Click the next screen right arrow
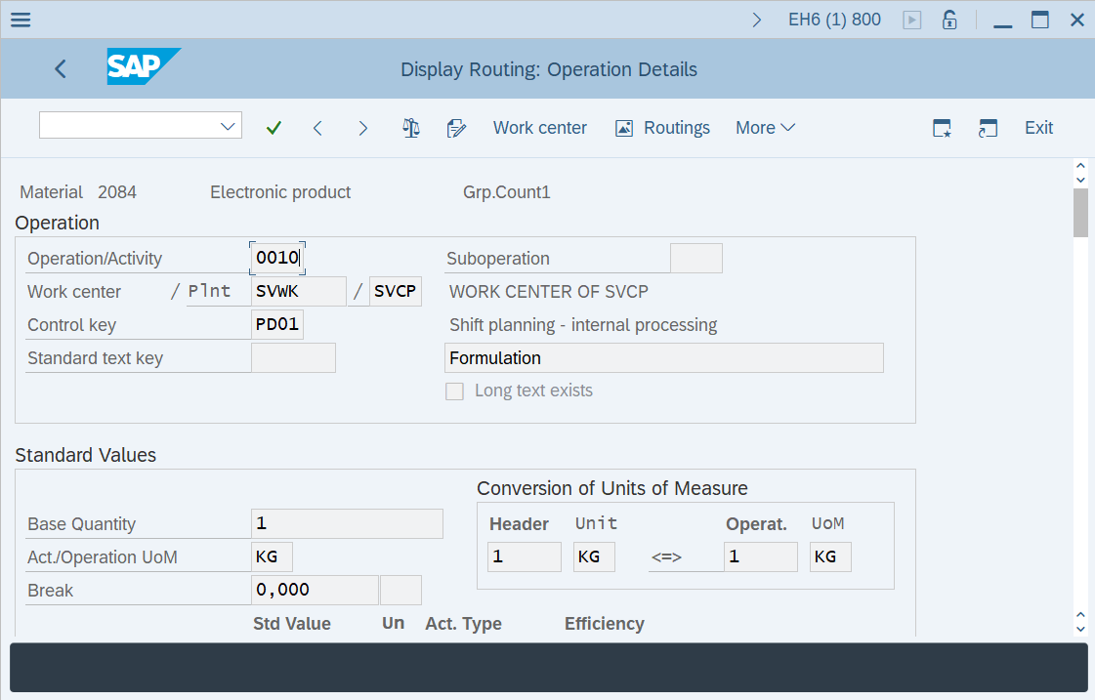The height and width of the screenshot is (700, 1095). click(x=362, y=127)
